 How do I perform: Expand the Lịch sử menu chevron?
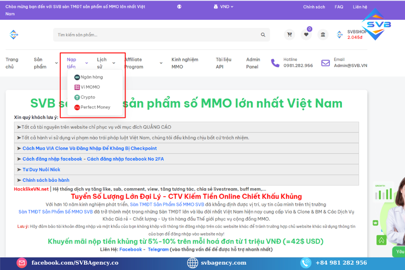114,63
